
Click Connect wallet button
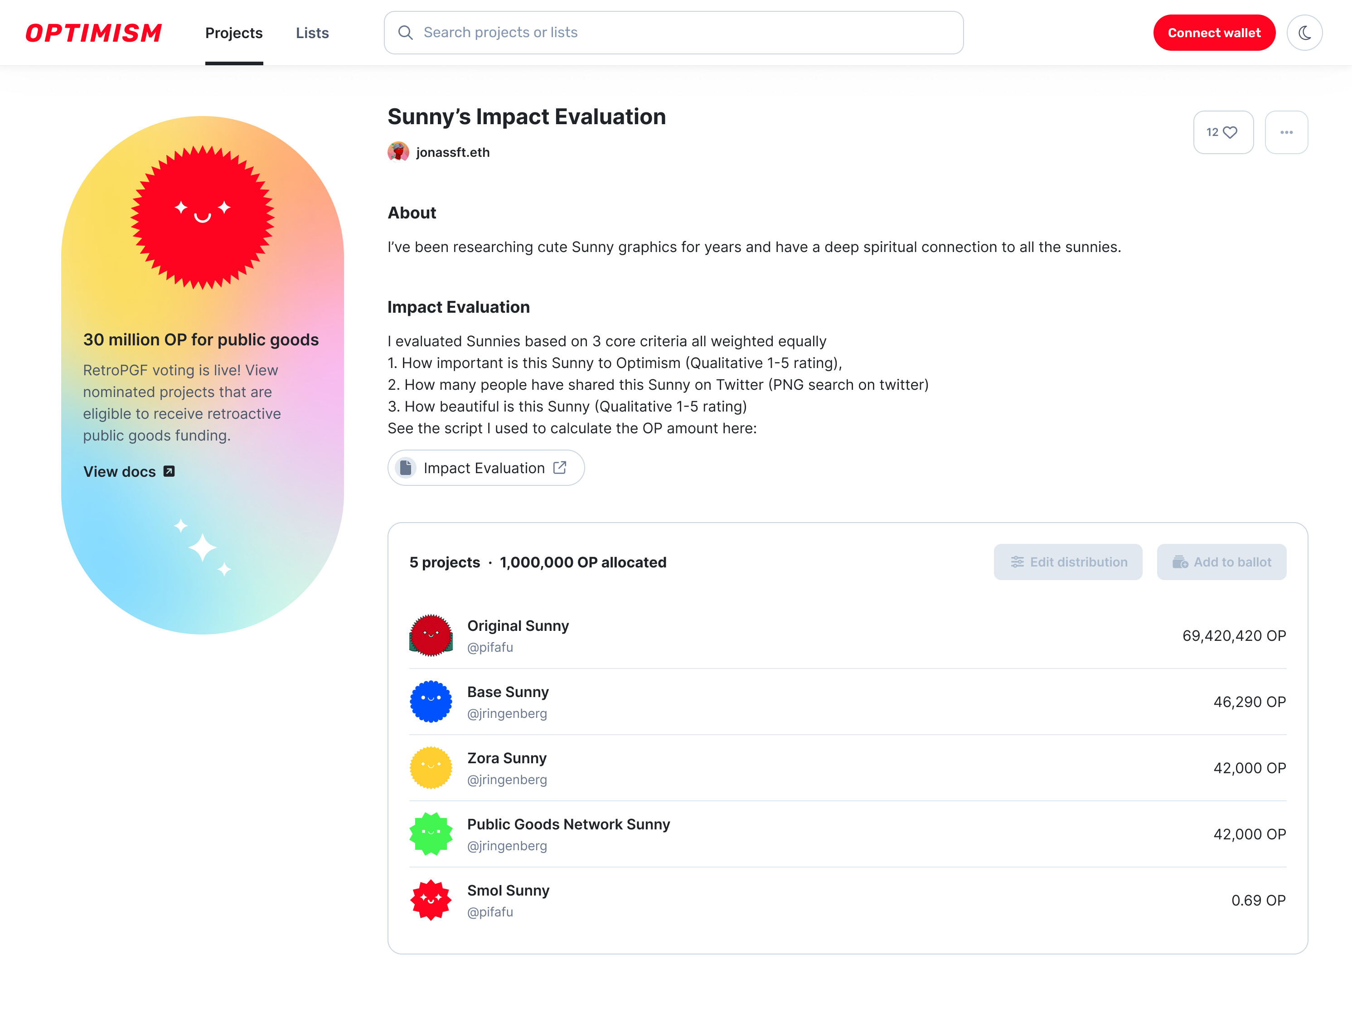click(x=1214, y=32)
